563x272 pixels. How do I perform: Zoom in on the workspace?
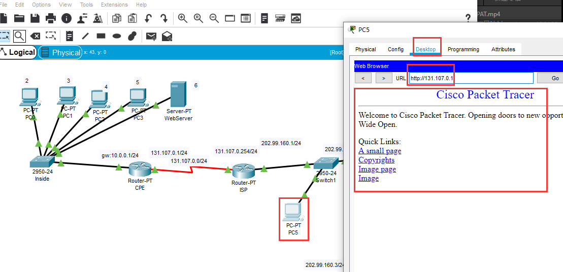point(183,18)
